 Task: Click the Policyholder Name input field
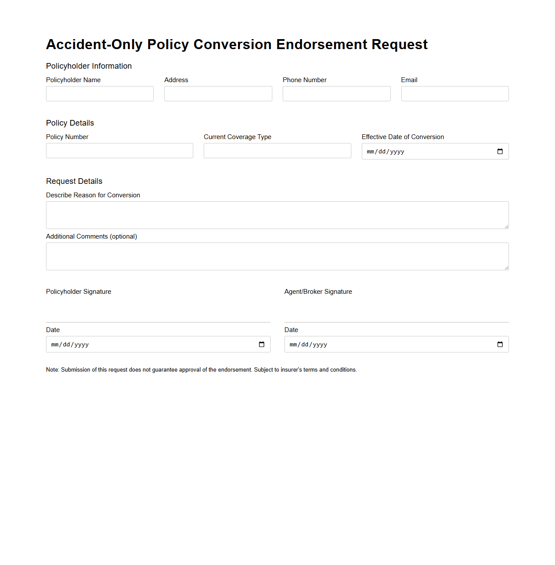coord(99,93)
